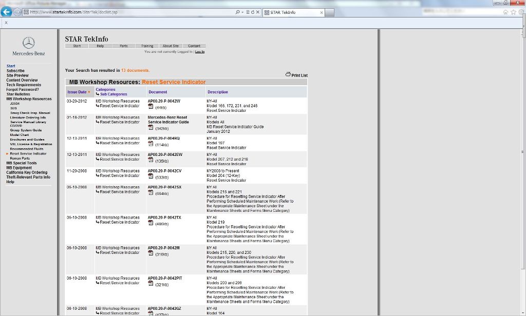Open PDF icon for Reset Service Indicator Guide

point(151,127)
